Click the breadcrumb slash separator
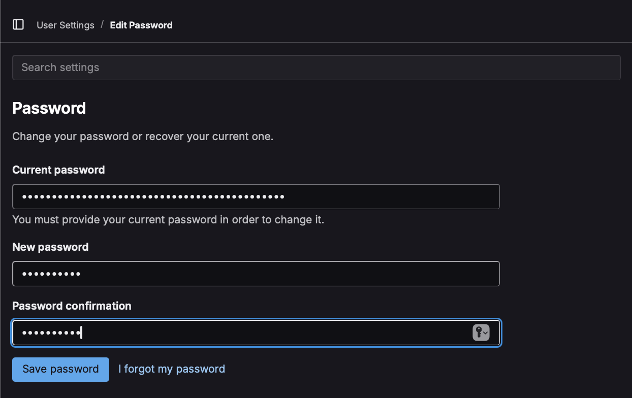Screen dimensions: 632x398 102,24
